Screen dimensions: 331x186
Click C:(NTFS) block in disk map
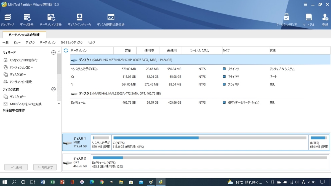(x=210, y=142)
